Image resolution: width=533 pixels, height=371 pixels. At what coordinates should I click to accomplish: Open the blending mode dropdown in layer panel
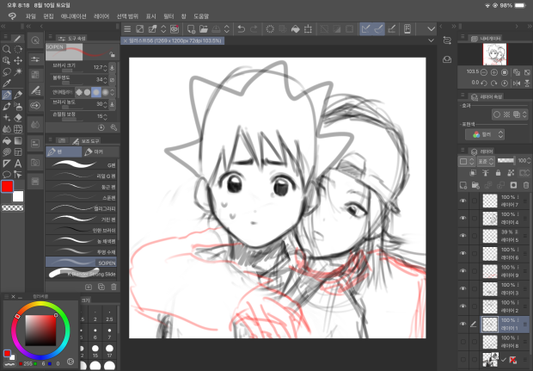click(481, 161)
